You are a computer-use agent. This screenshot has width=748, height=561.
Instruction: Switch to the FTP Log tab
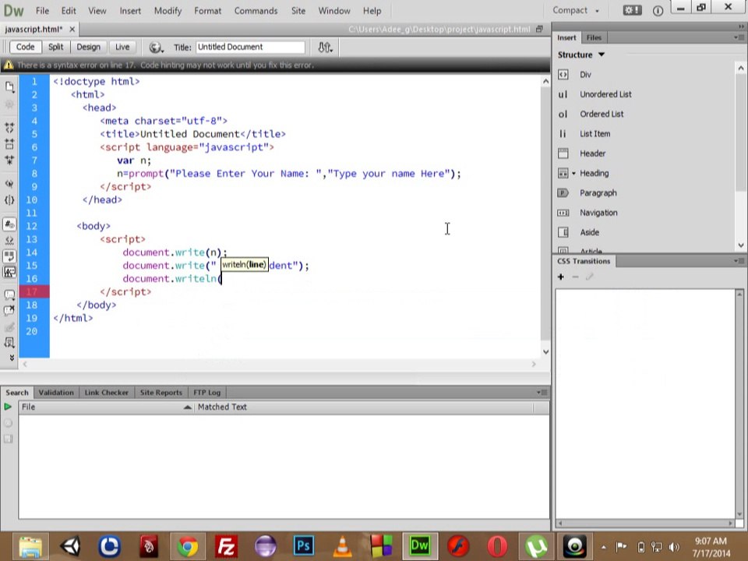pos(207,393)
